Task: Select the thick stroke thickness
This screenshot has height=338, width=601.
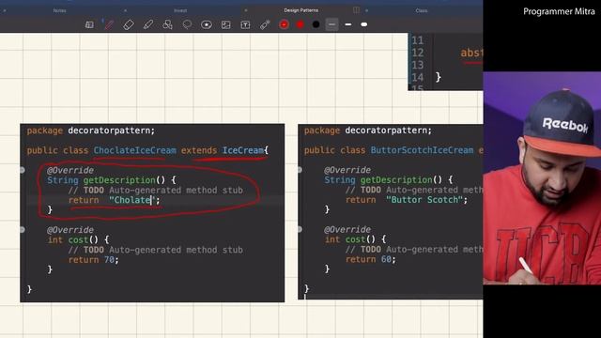Action: click(x=363, y=25)
